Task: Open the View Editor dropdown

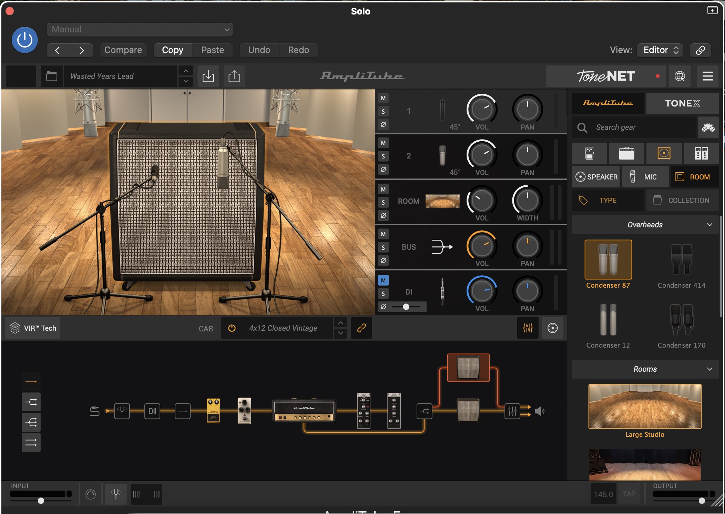Action: 660,50
